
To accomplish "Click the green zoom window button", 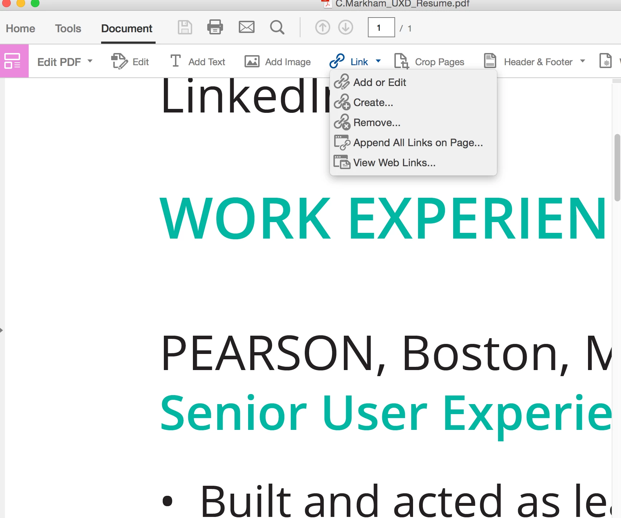I will [35, 3].
